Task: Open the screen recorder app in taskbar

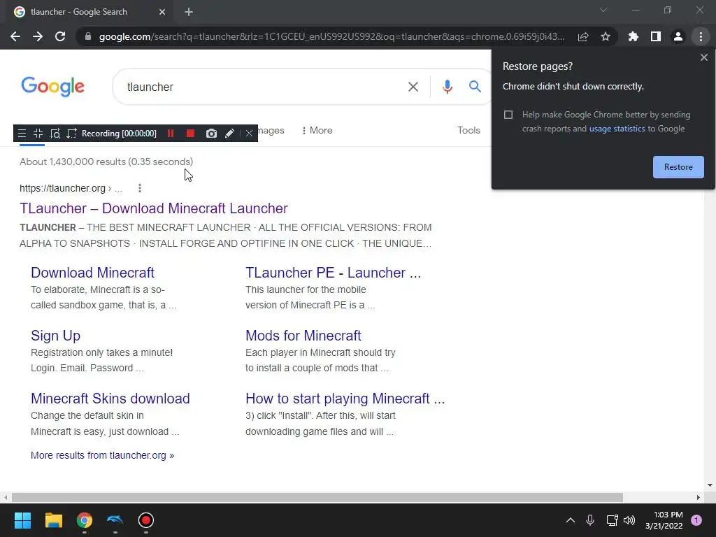Action: pos(145,520)
